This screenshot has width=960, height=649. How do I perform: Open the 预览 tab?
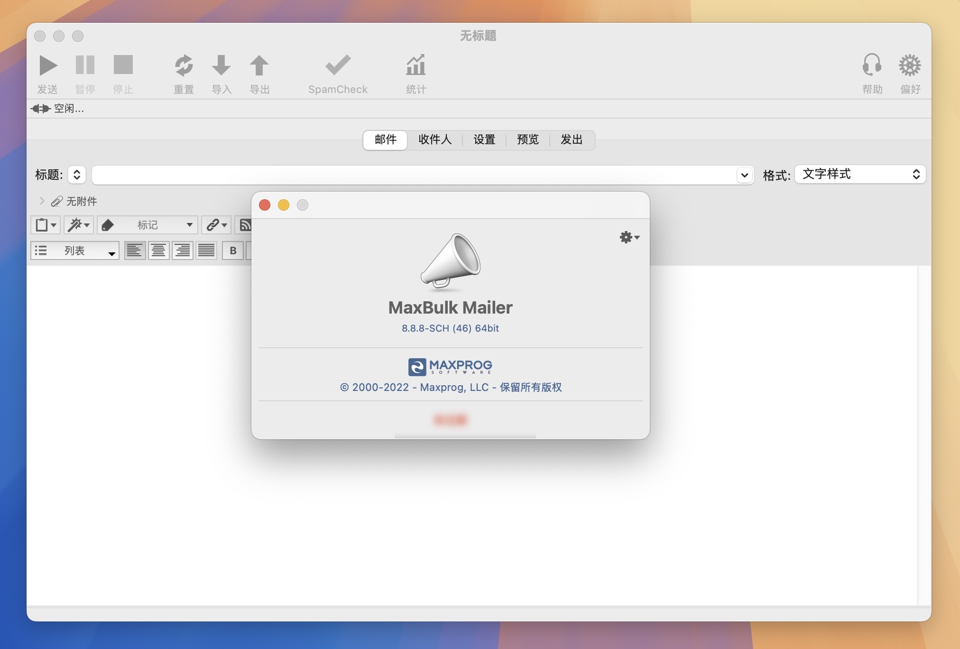(x=527, y=140)
